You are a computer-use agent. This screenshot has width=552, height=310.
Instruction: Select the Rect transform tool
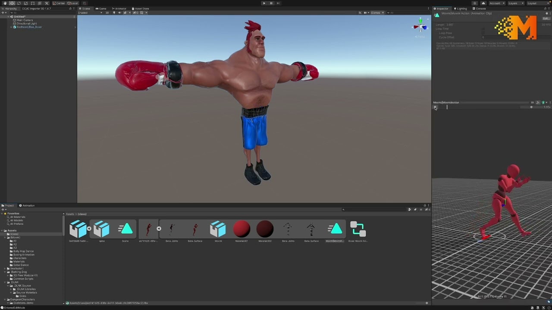click(32, 3)
